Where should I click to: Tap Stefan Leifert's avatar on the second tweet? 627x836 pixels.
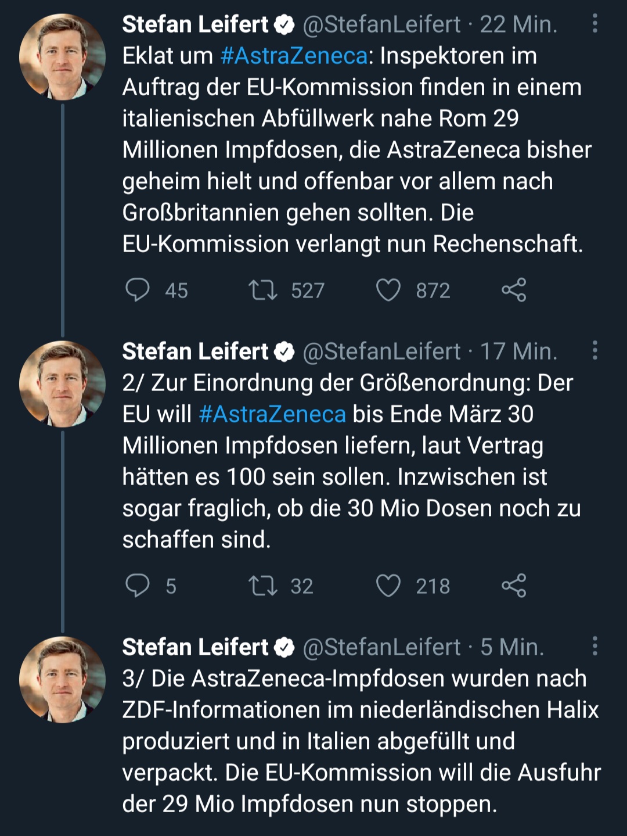[62, 384]
